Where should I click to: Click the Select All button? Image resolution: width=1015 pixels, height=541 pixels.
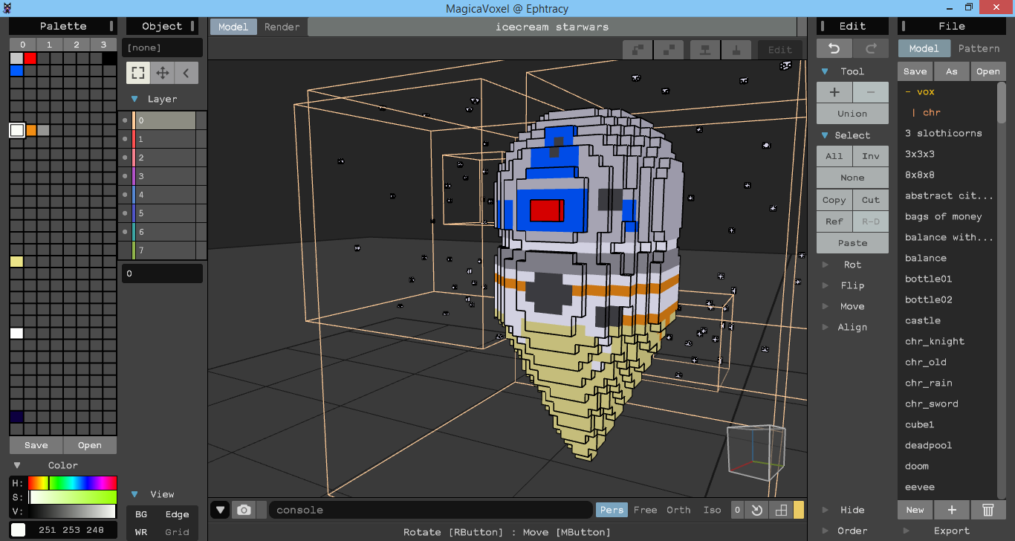pos(834,156)
